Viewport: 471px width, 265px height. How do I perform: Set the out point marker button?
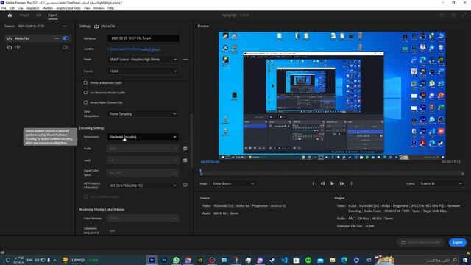point(352,183)
